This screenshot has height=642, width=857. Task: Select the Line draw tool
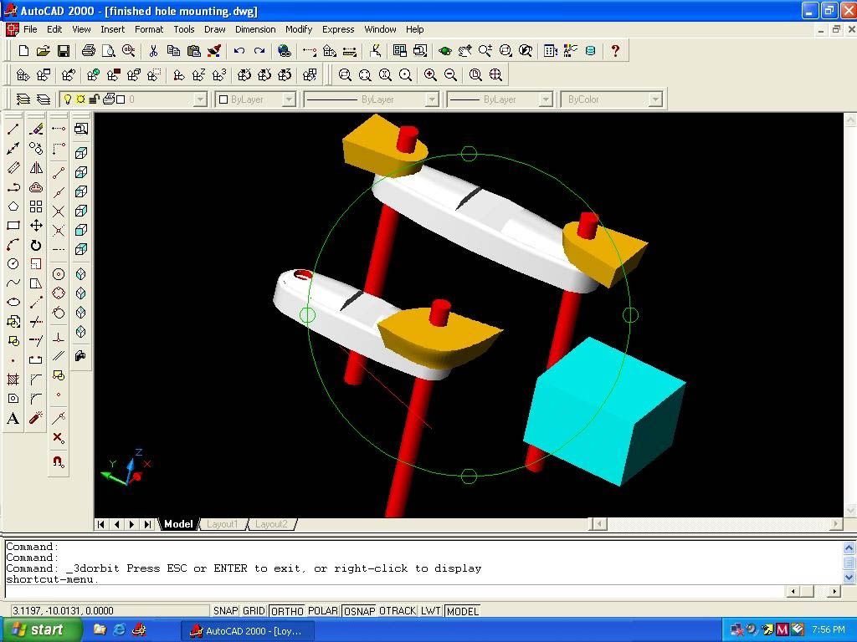13,129
